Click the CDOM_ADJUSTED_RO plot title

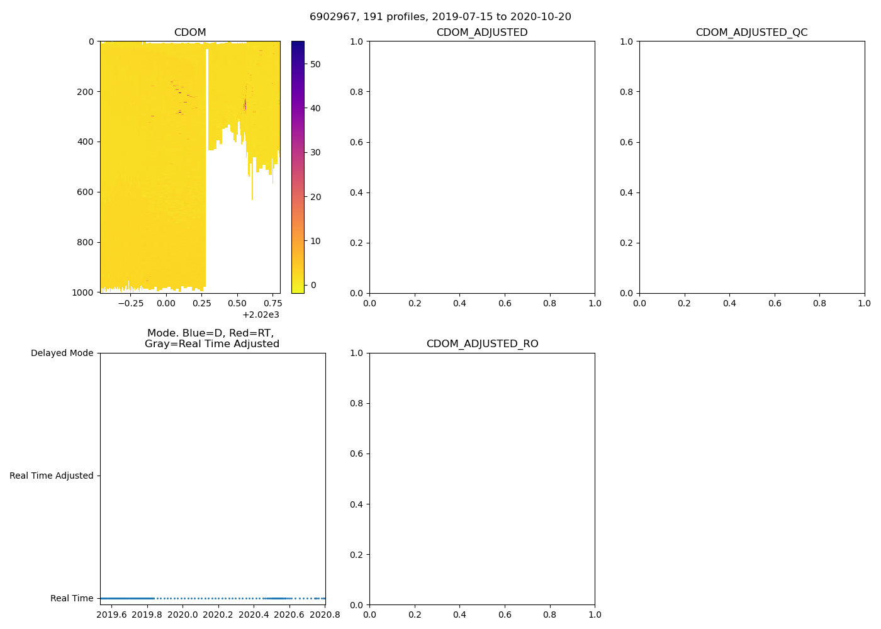coord(482,344)
